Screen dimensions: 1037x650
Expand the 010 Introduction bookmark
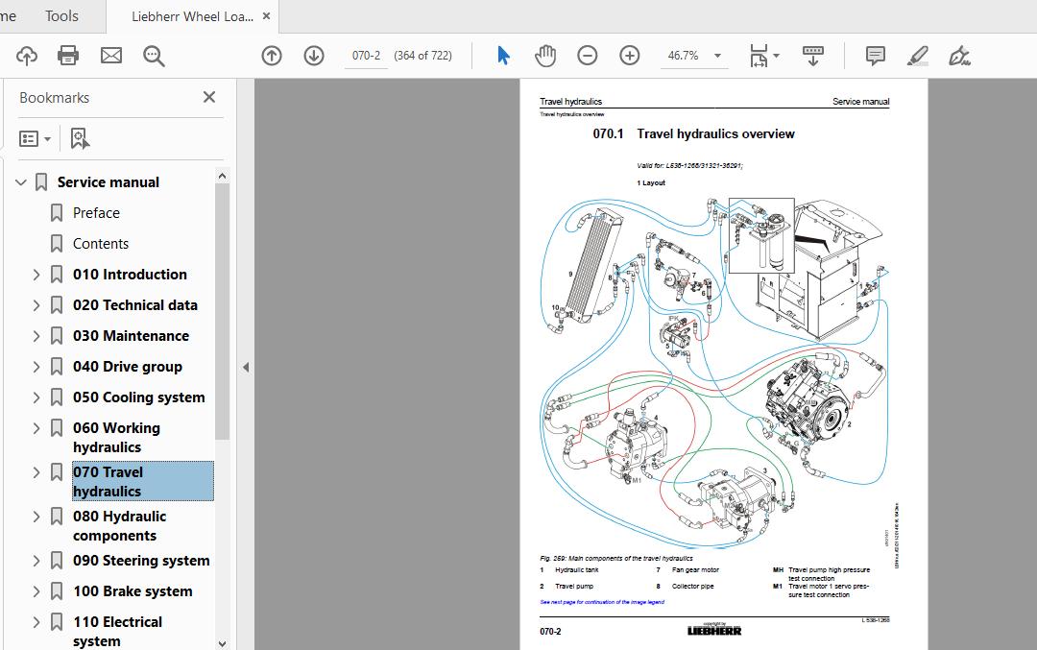36,275
